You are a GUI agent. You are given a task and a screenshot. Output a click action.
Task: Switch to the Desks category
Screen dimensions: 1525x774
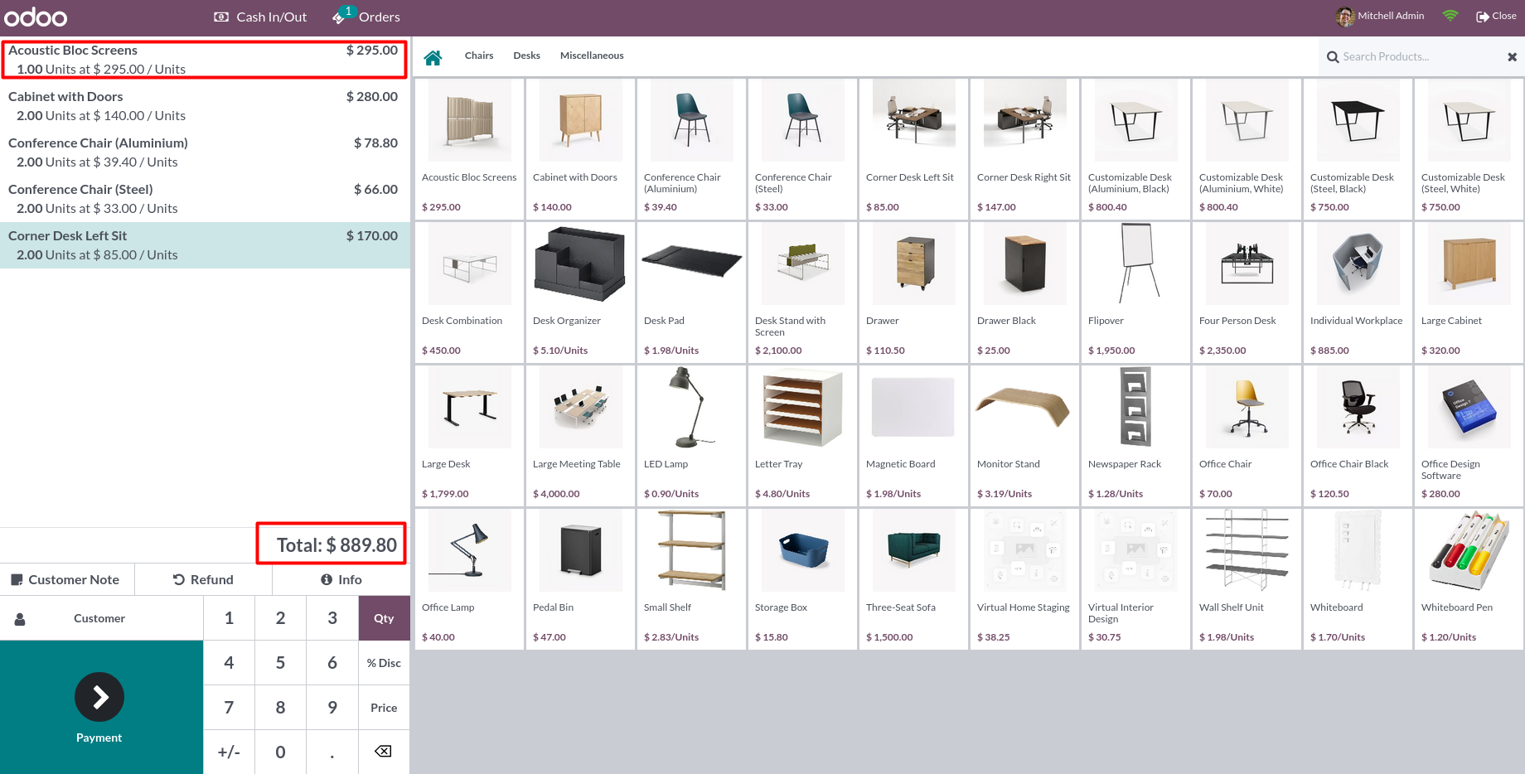pos(526,56)
